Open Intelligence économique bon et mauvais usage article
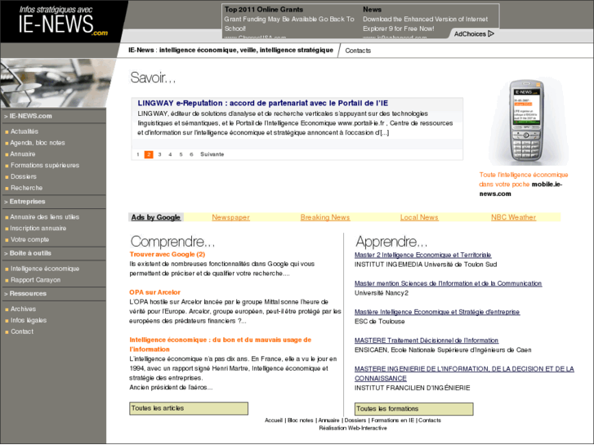This screenshot has width=594, height=445. (x=220, y=345)
